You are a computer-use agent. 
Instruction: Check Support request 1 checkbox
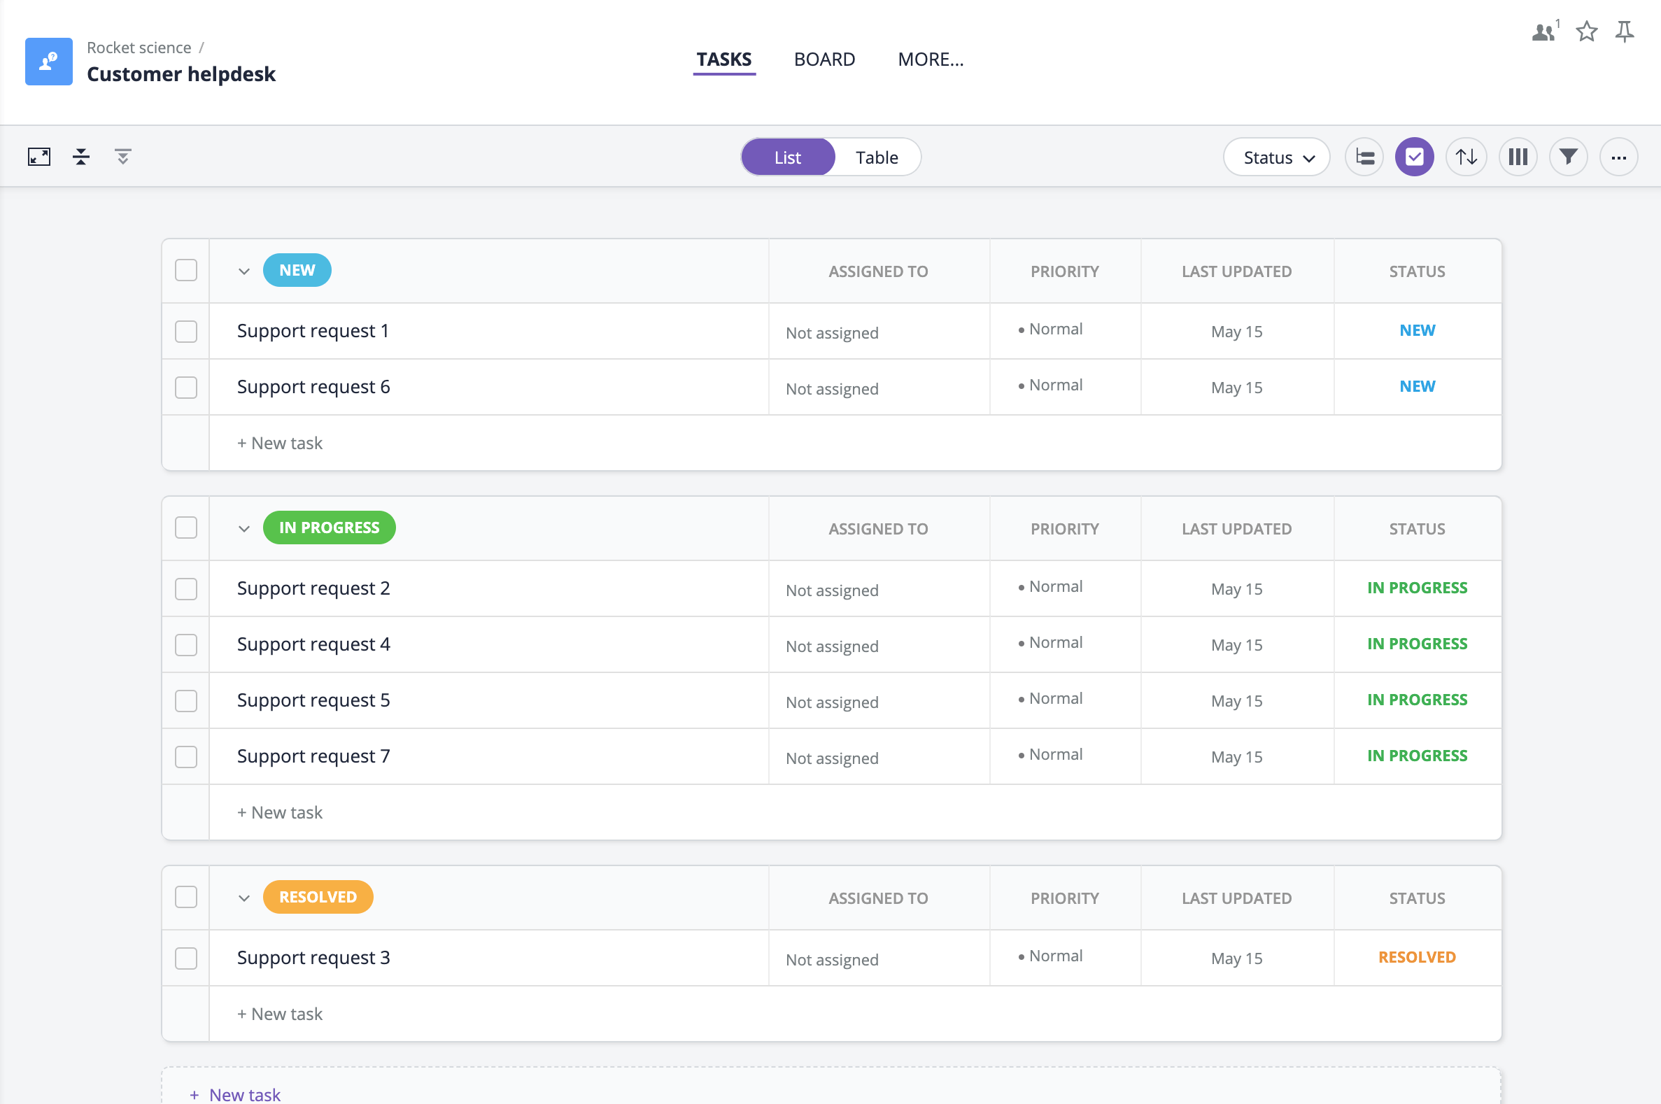[186, 332]
